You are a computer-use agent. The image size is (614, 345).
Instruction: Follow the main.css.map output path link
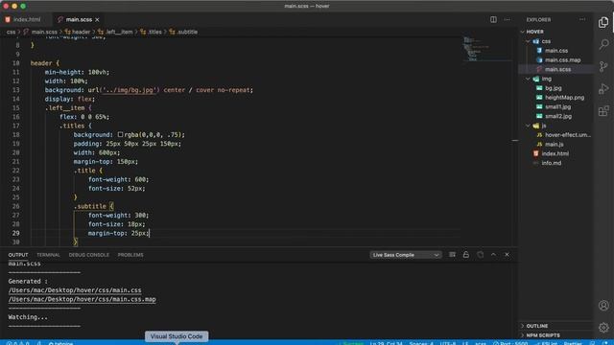(82, 299)
